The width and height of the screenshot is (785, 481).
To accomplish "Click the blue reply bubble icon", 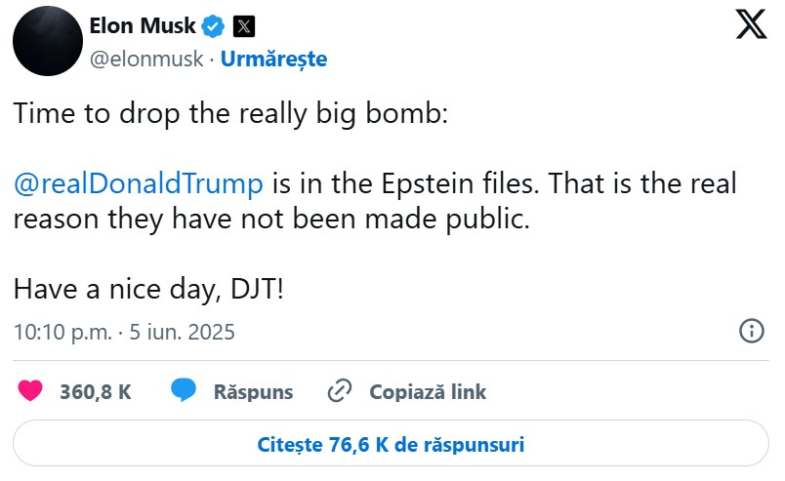I will (184, 391).
